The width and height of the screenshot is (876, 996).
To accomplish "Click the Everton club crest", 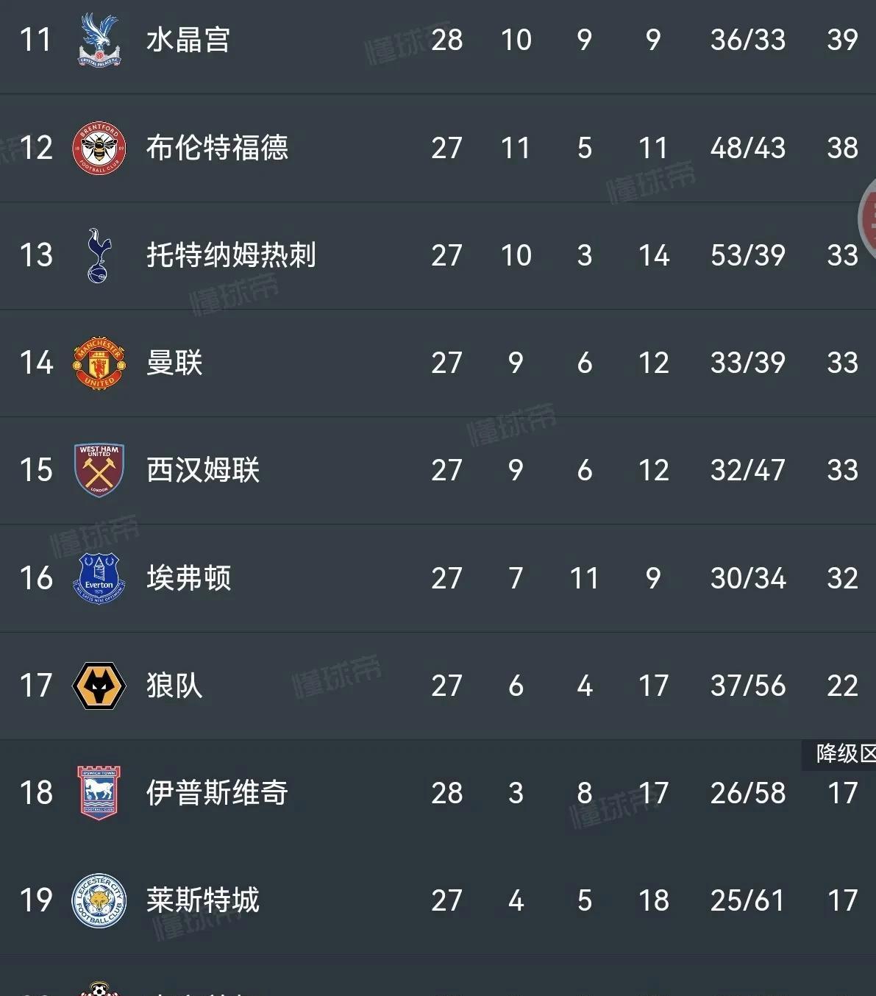I will tap(99, 578).
